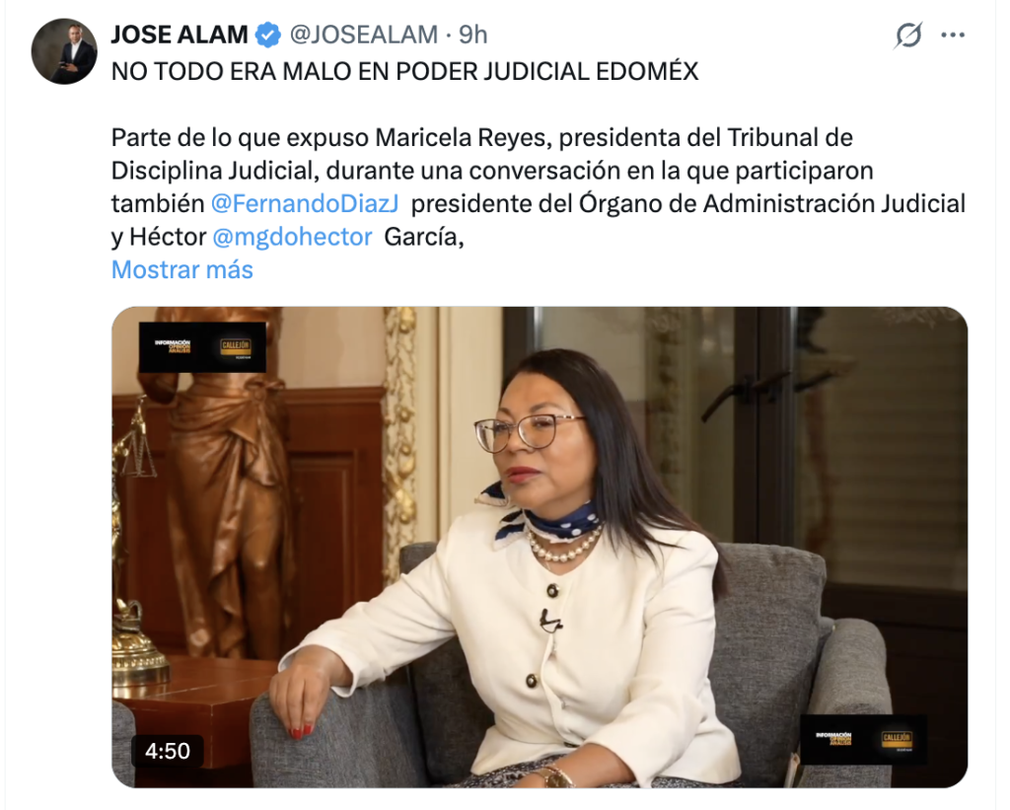This screenshot has height=810, width=1010.
Task: Play the video of the woman in white
Action: click(x=540, y=548)
